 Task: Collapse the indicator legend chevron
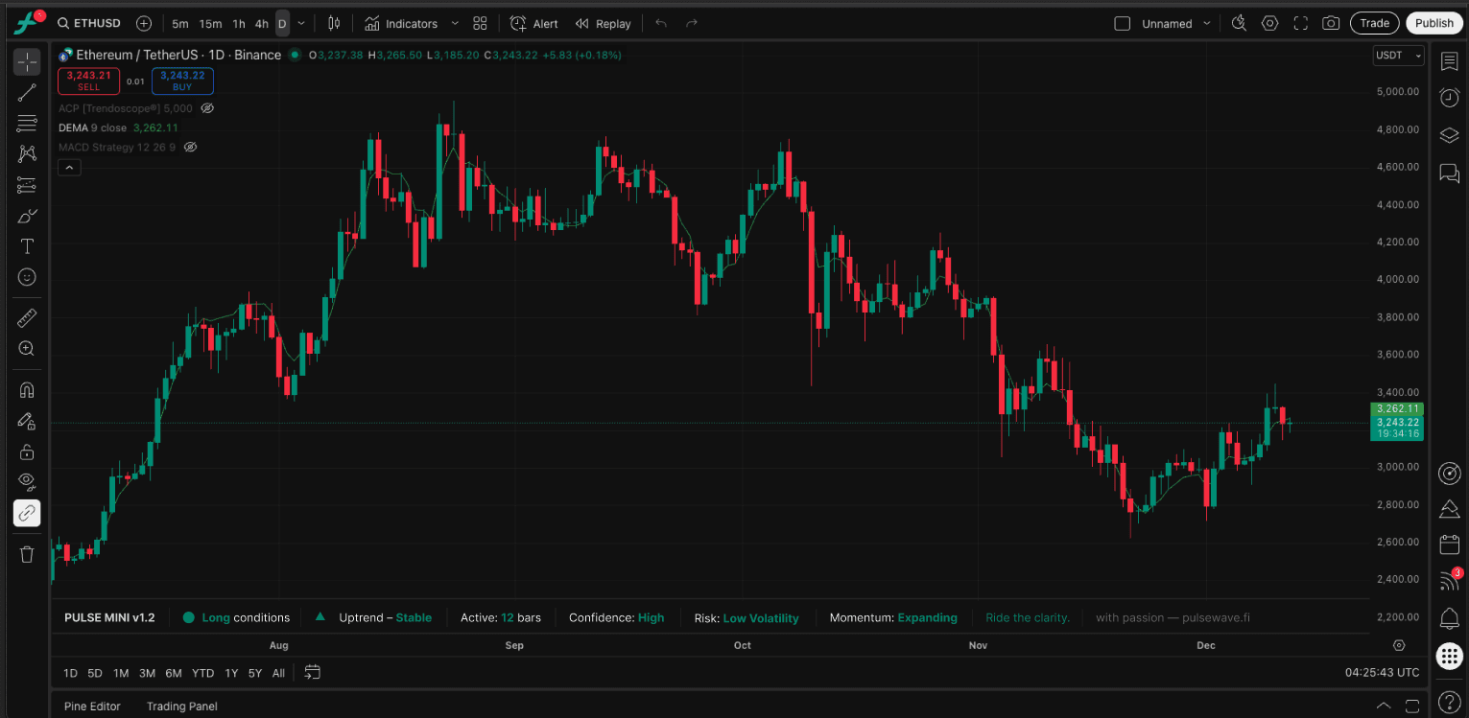[69, 168]
